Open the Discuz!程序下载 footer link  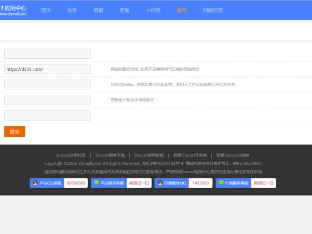point(110,155)
